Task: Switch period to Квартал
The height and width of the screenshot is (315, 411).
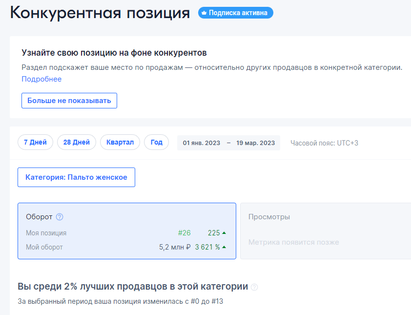Action: click(x=120, y=142)
